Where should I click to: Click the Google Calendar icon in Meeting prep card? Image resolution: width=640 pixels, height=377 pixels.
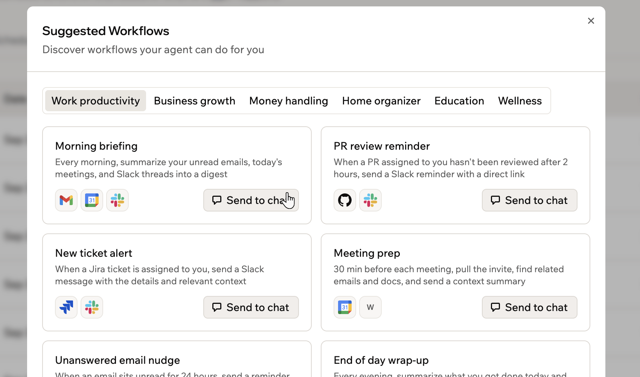click(345, 307)
